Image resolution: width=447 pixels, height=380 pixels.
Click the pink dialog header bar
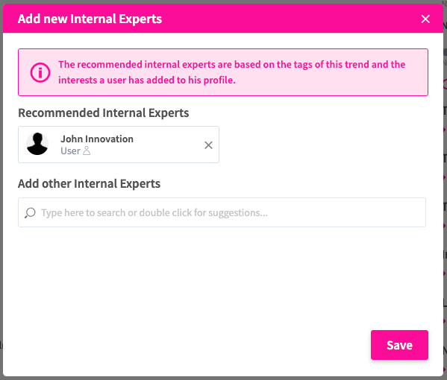point(223,19)
